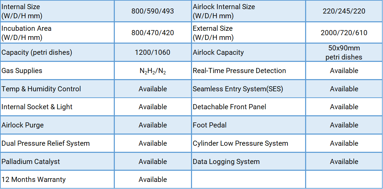383x189 pixels.
Task: Click the Real-Time Pressure Detection label
Action: pyautogui.click(x=239, y=71)
